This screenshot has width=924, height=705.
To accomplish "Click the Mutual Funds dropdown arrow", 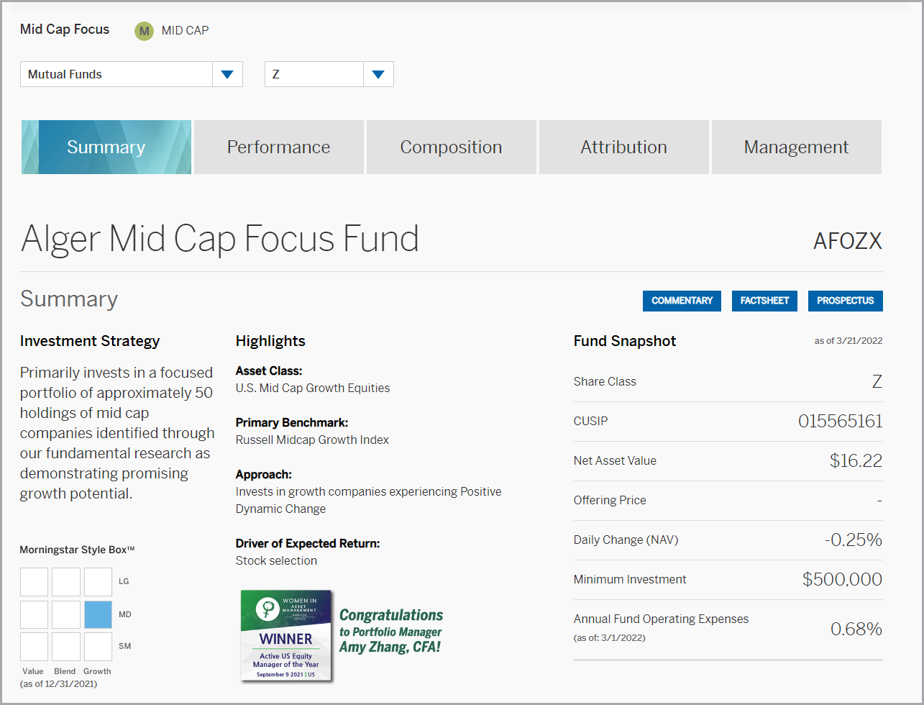I will tap(228, 73).
